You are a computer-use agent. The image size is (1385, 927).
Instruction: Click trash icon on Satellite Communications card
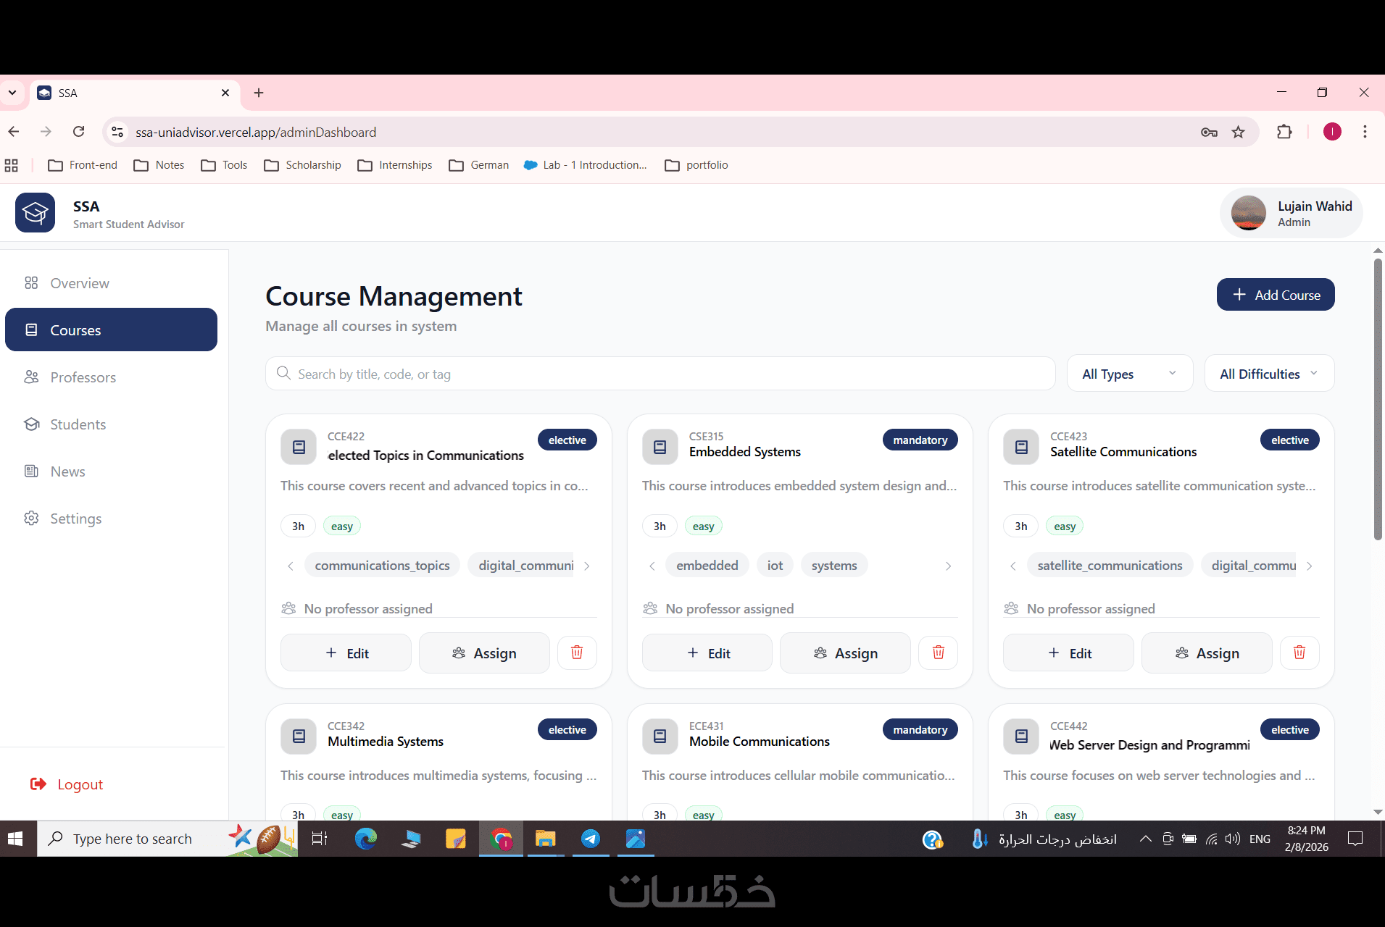point(1299,653)
